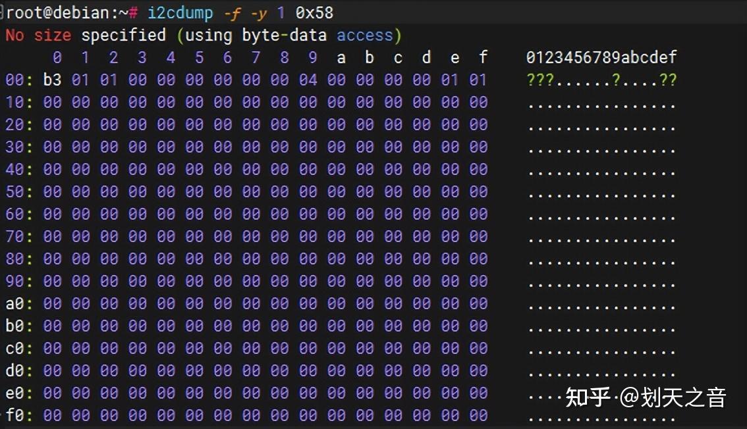Select the -y flag in the command
The width and height of the screenshot is (747, 429).
[x=260, y=11]
